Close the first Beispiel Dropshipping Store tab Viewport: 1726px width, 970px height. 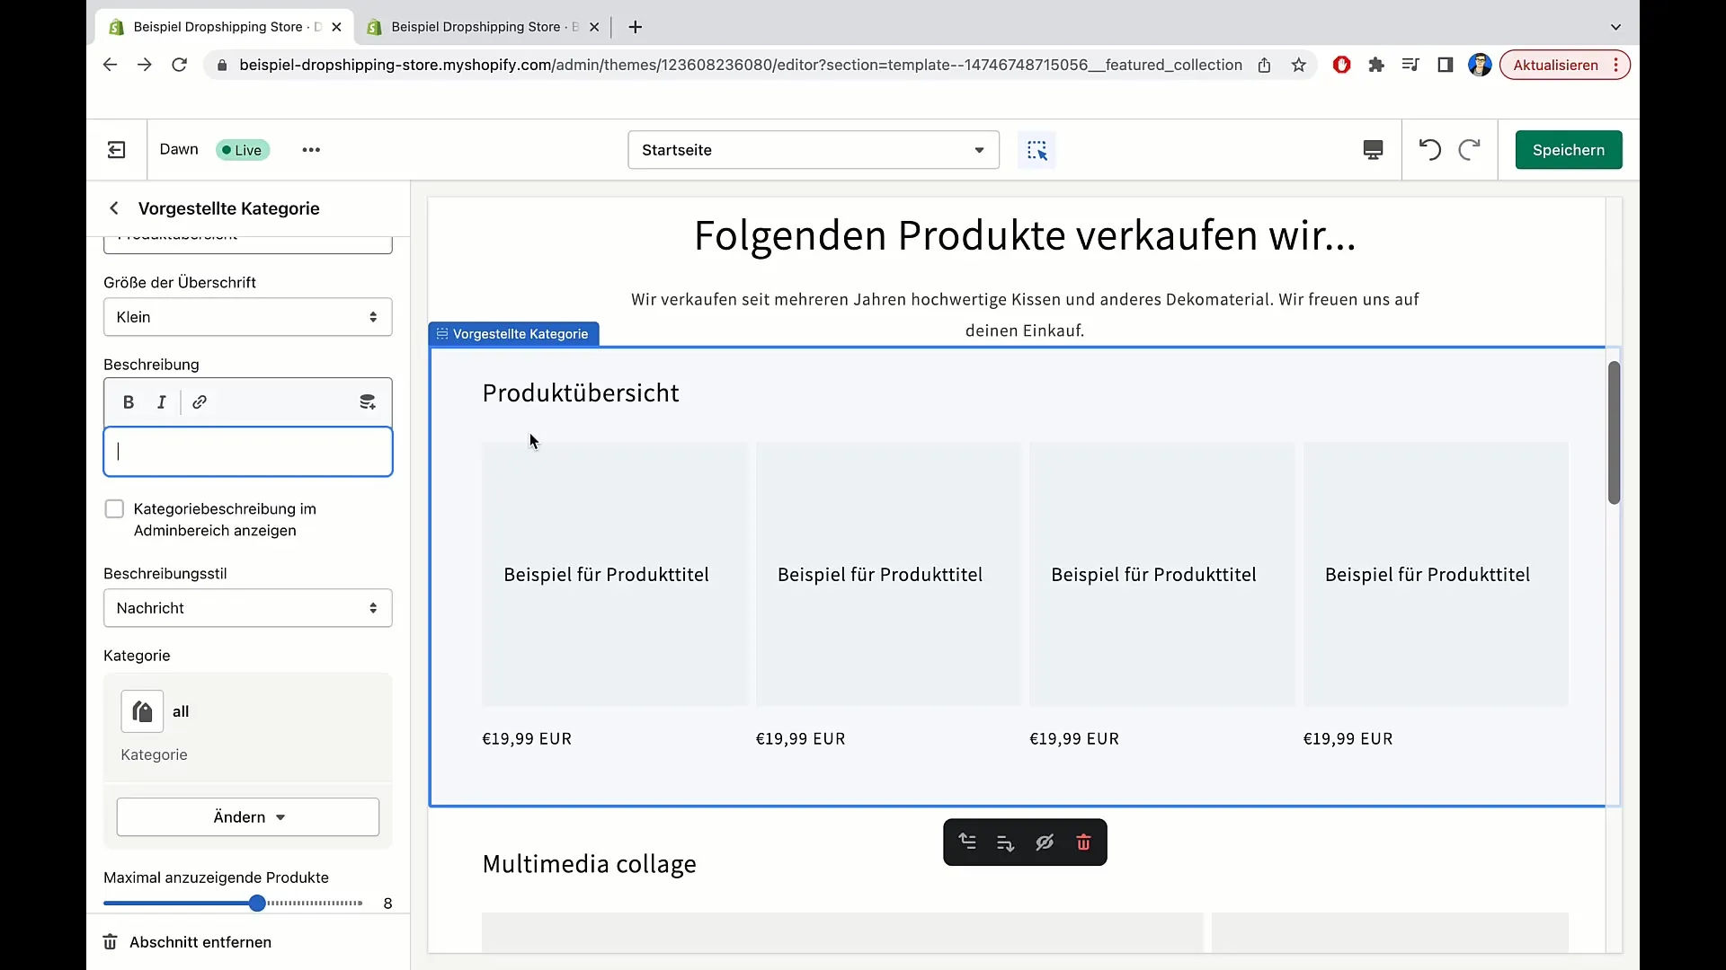[x=336, y=27]
